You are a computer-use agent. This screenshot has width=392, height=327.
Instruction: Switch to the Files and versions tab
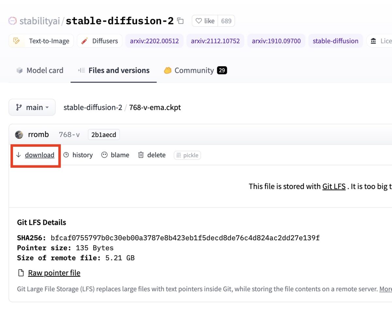tap(114, 70)
